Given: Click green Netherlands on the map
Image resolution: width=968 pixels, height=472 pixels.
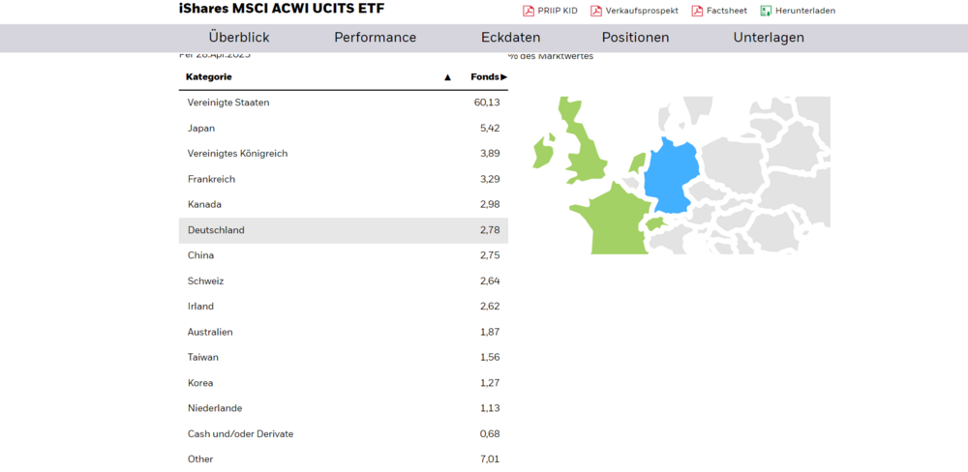Looking at the screenshot, I should pyautogui.click(x=637, y=163).
